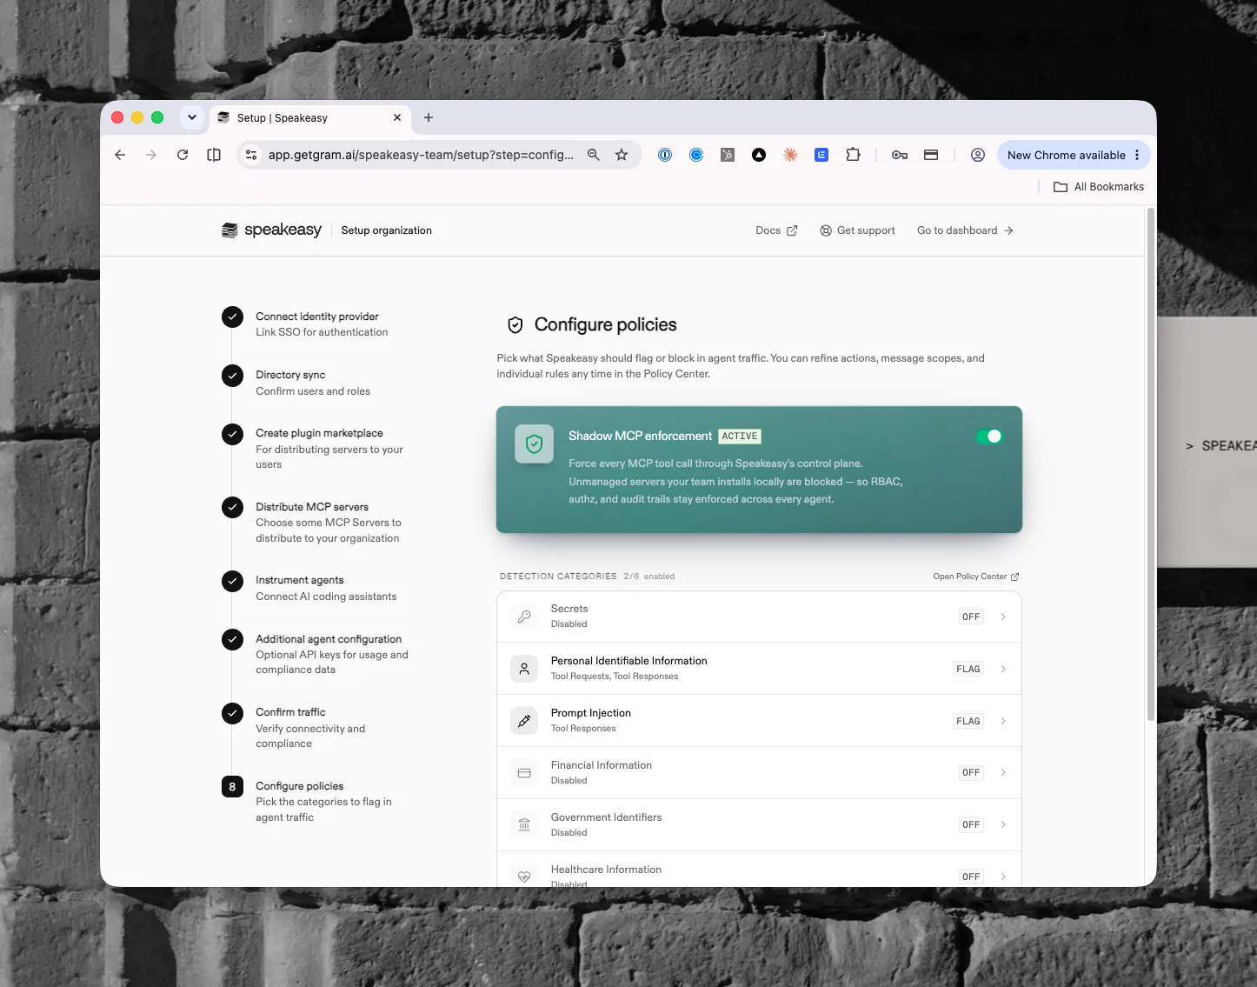Open the Chrome profile icon
The image size is (1257, 987).
978,155
